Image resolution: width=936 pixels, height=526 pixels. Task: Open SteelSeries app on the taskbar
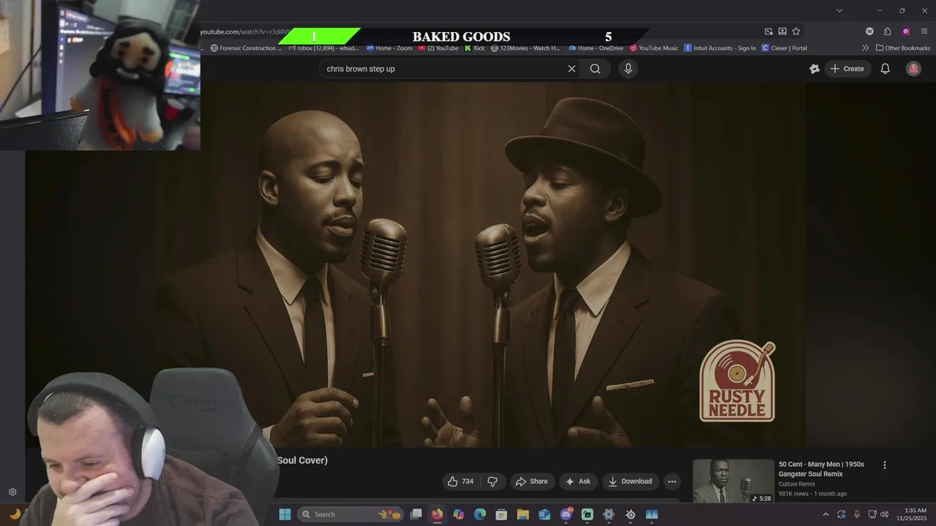pyautogui.click(x=630, y=514)
